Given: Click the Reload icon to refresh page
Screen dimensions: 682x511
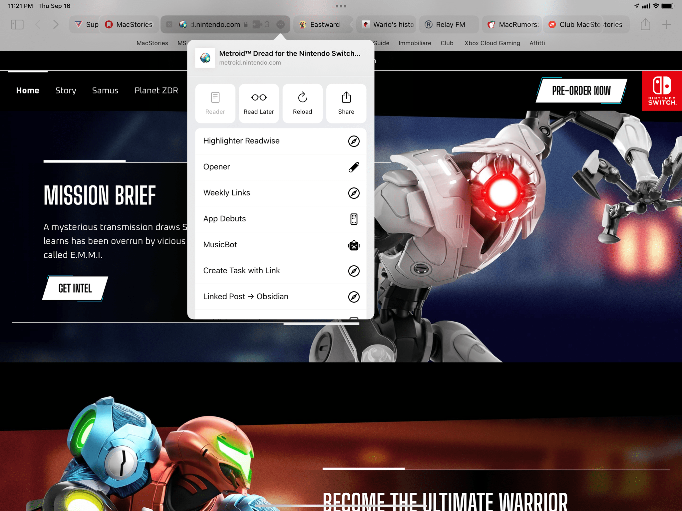Looking at the screenshot, I should (302, 103).
